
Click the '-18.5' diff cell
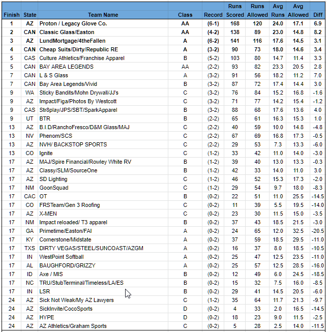(318, 274)
